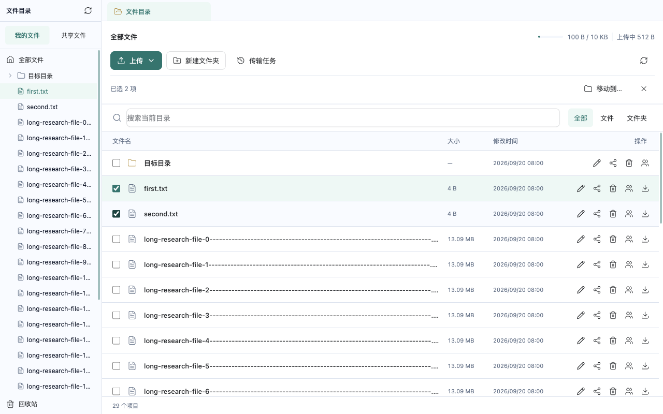This screenshot has height=414, width=663.
Task: Rename first.txt with the pencil icon
Action: pos(581,188)
